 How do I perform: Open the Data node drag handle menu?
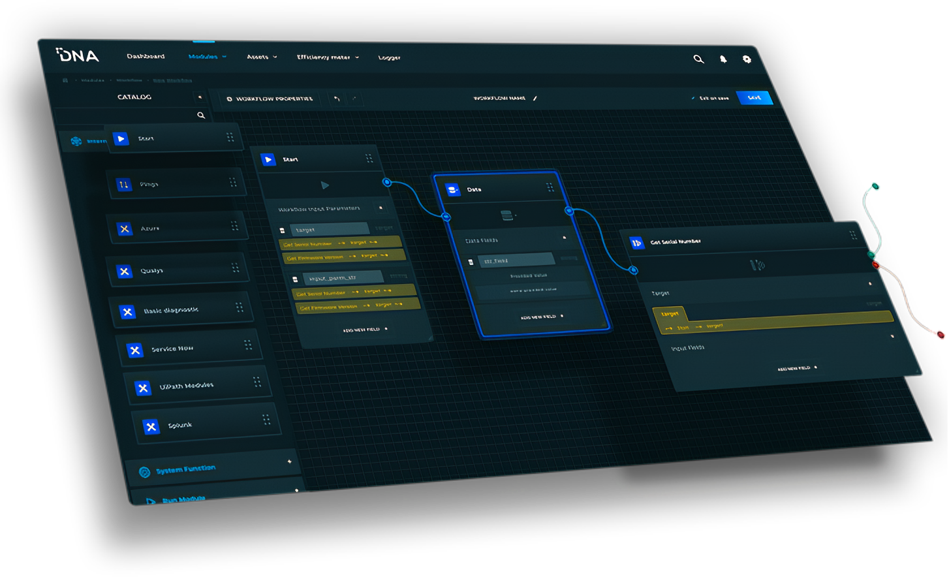[x=550, y=187]
